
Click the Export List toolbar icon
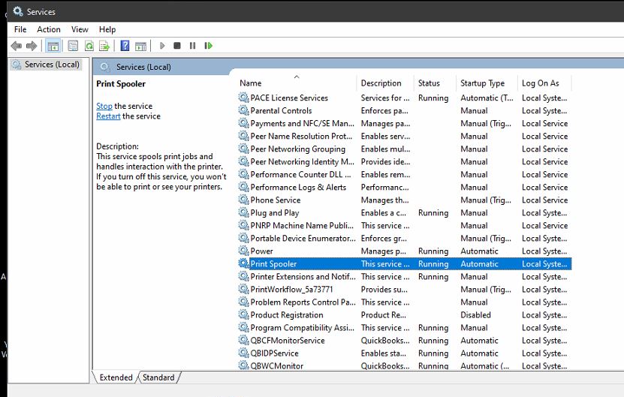pyautogui.click(x=104, y=46)
